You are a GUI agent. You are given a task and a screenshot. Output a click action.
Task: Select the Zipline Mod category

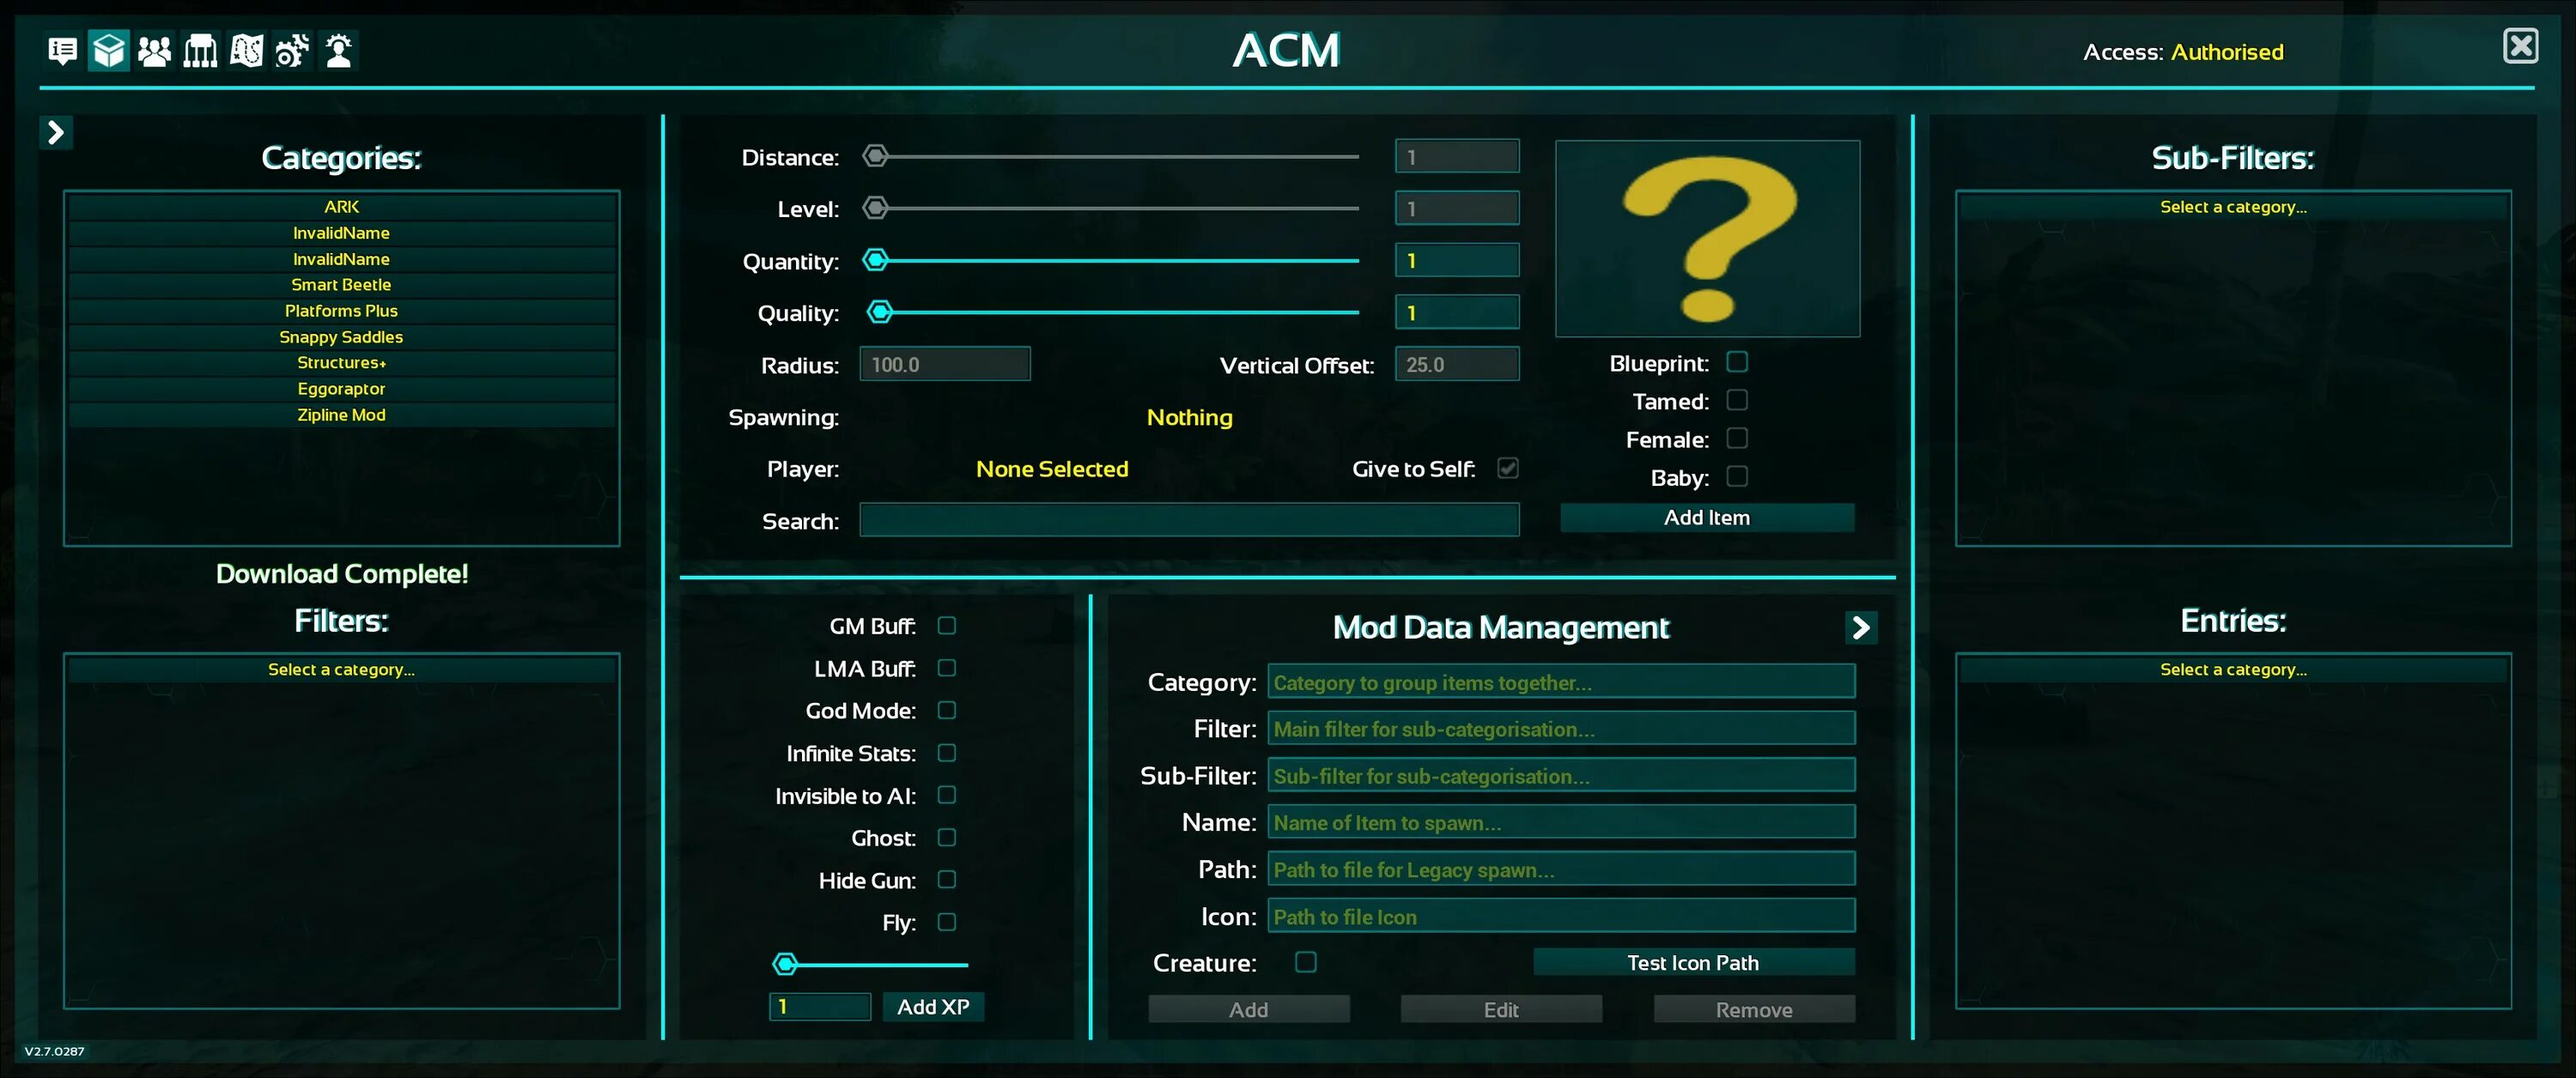pyautogui.click(x=341, y=414)
